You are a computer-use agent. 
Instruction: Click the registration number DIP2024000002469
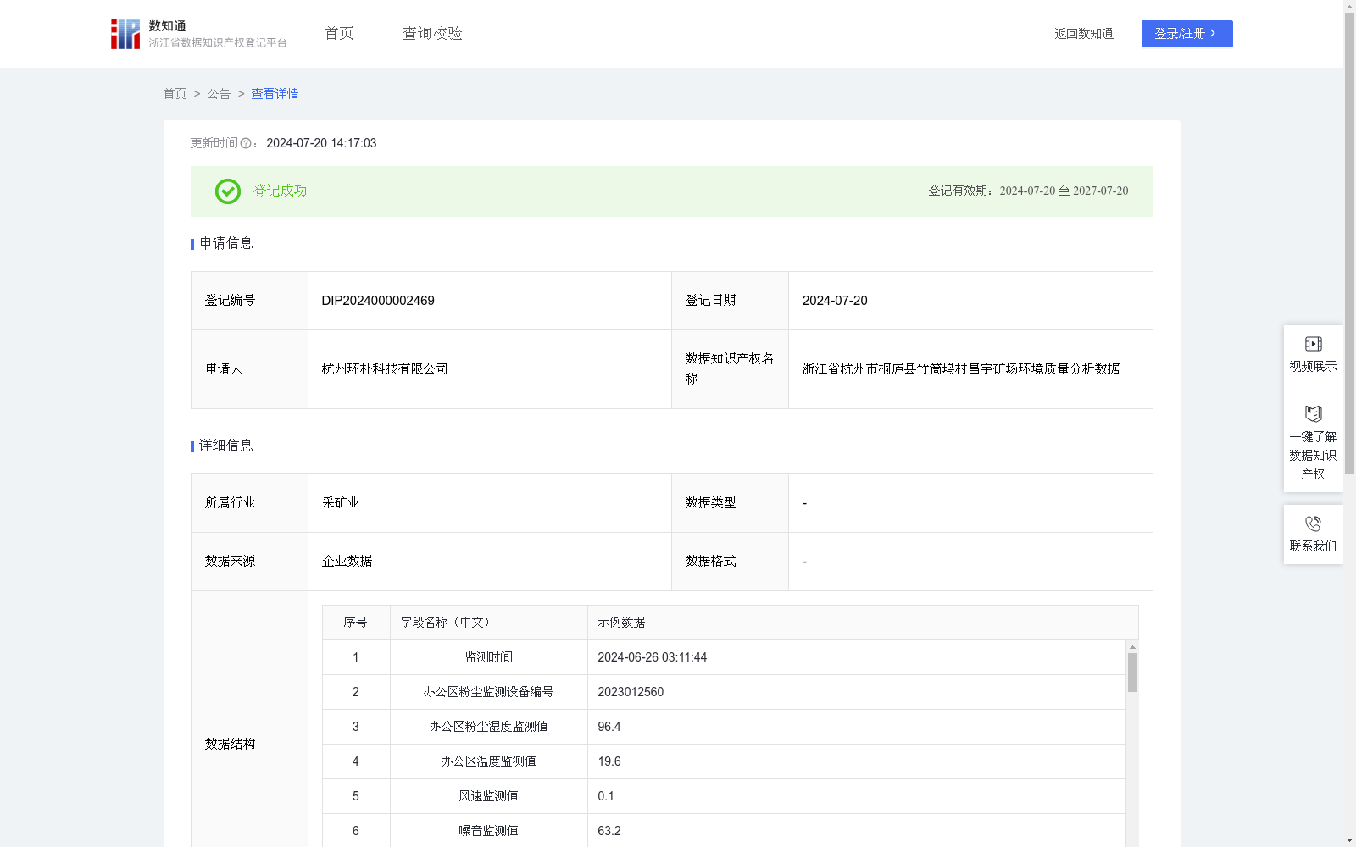378,301
